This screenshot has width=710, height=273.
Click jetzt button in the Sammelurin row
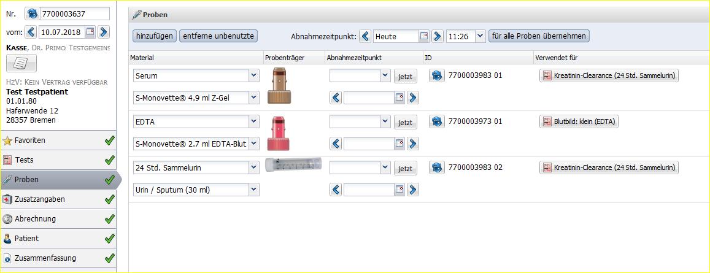[x=405, y=169]
